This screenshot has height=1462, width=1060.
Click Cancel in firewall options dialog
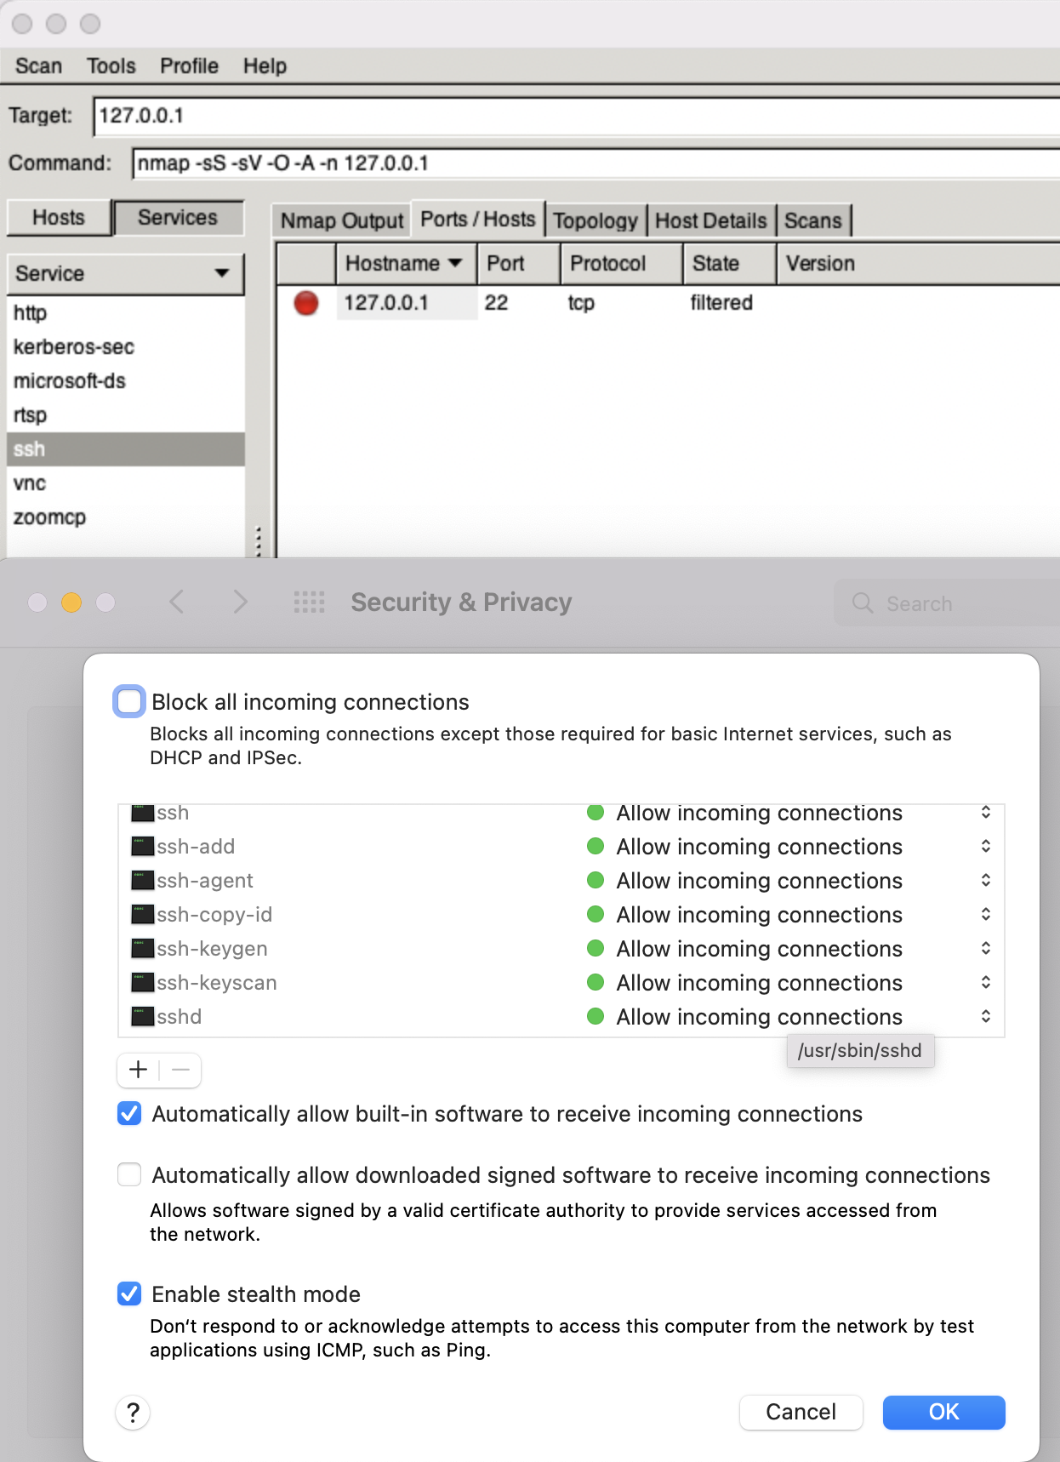[801, 1413]
